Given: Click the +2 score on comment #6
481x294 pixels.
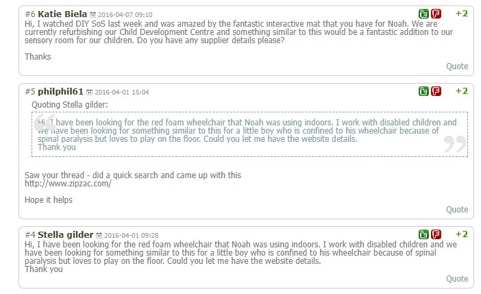Looking at the screenshot, I should point(461,14).
